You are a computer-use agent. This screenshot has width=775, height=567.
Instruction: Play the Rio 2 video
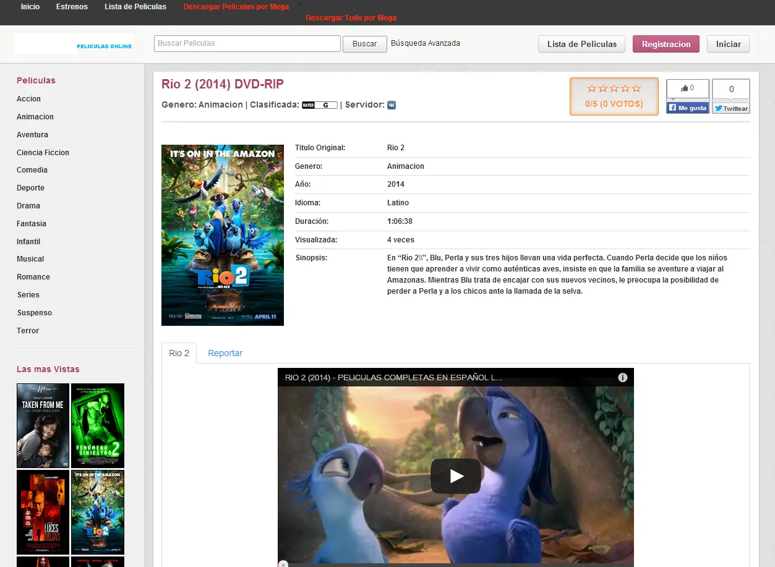tap(456, 476)
